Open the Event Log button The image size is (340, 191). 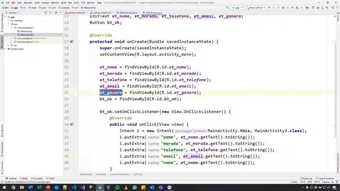[x=306, y=178]
